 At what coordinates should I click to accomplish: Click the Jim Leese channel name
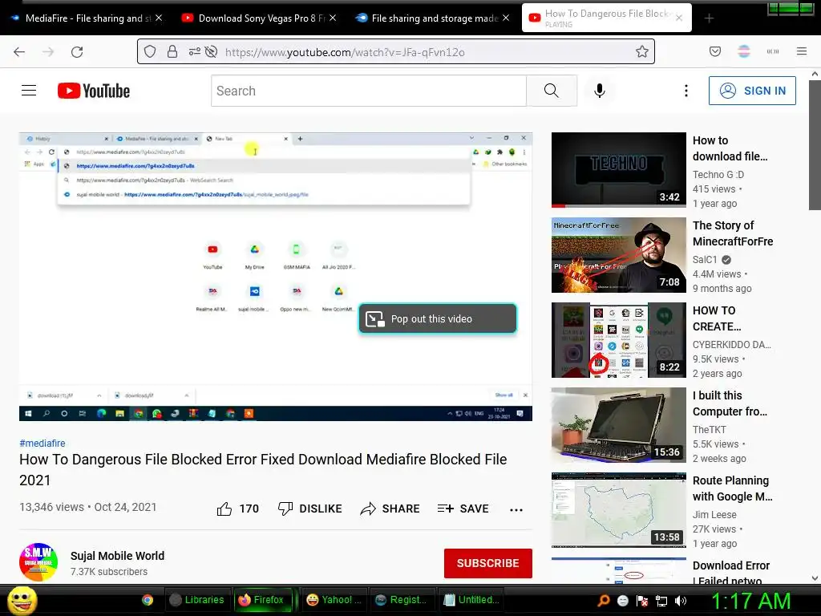[x=714, y=514]
